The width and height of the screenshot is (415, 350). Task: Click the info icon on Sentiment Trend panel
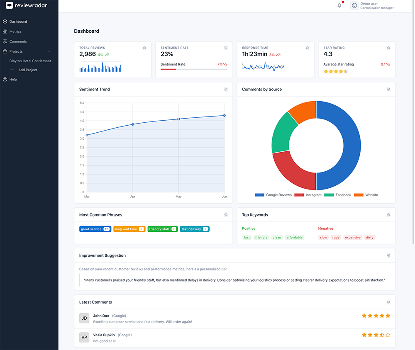(x=226, y=89)
